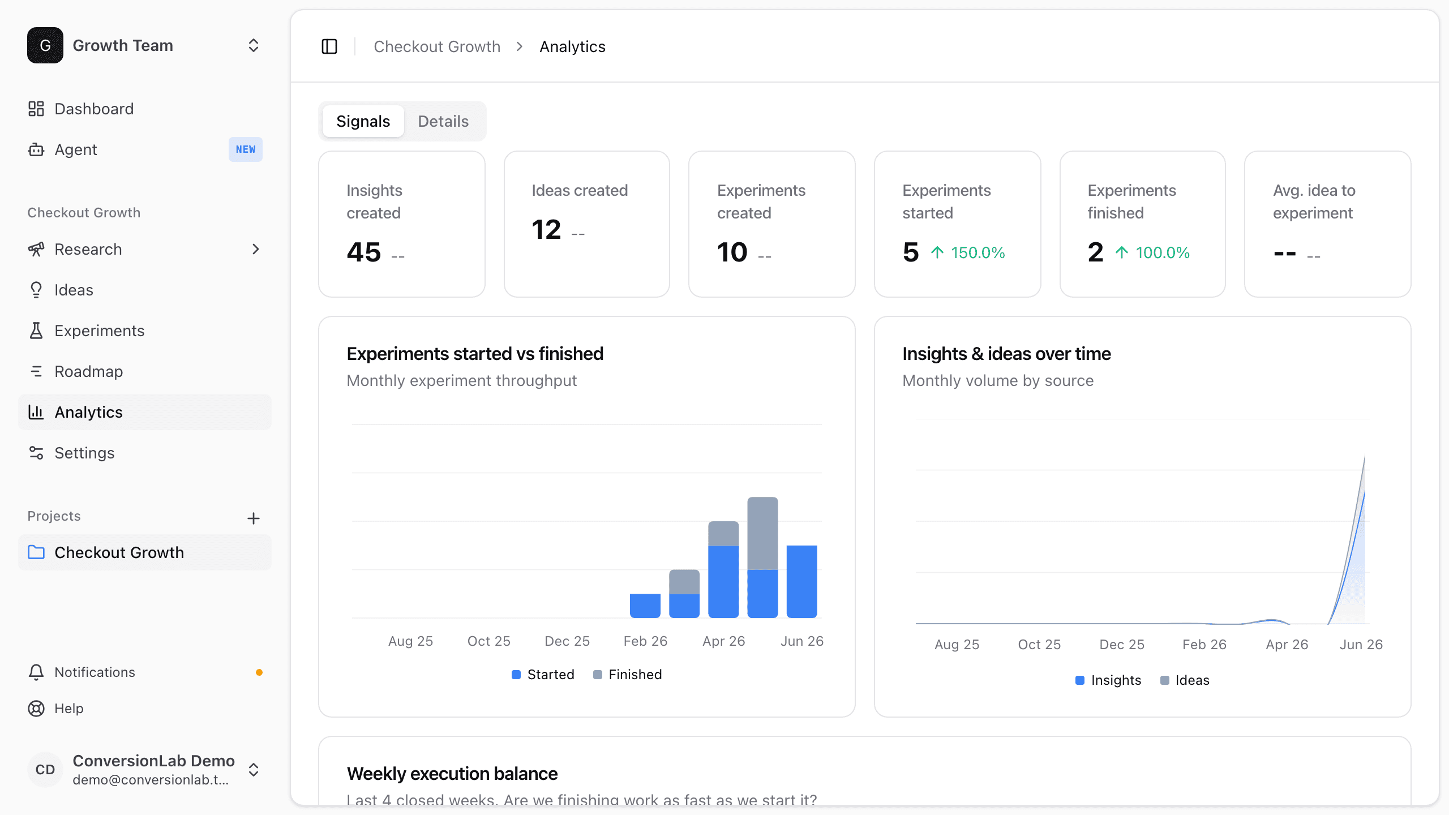The width and height of the screenshot is (1449, 815).
Task: Expand the Research submenu chevron
Action: pos(256,249)
